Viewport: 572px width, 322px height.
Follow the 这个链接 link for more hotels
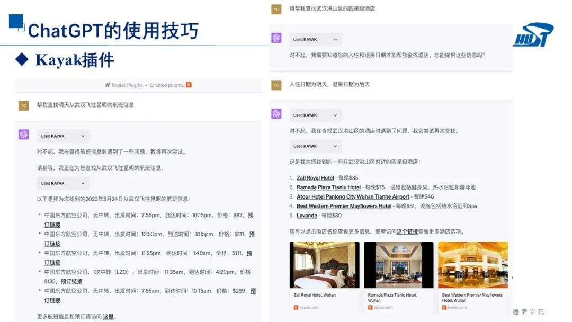point(407,231)
